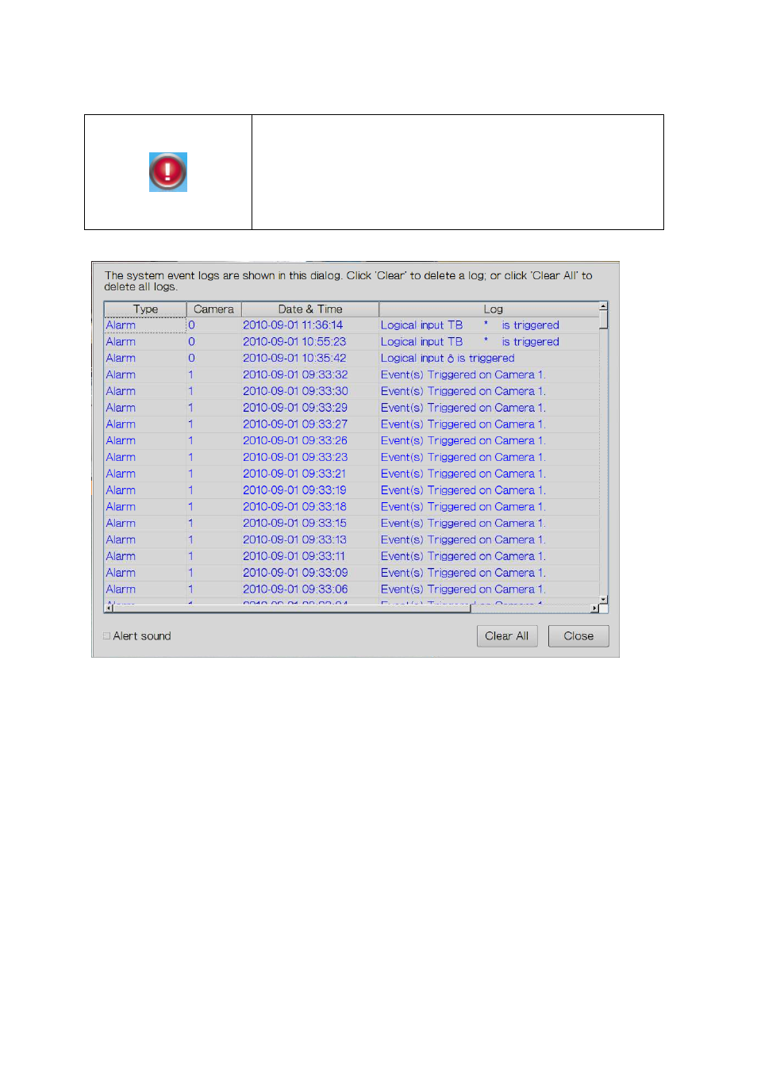Click the 'Logical input TB' text in 11:36:14 row
Image resolution: width=757 pixels, height=1071 pixels.
pos(421,325)
